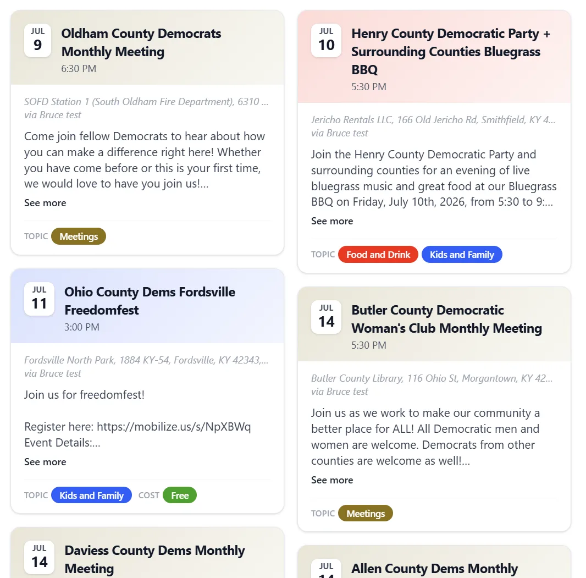Select Kids and Family tag on BBQ card
The height and width of the screenshot is (578, 586).
pyautogui.click(x=462, y=255)
